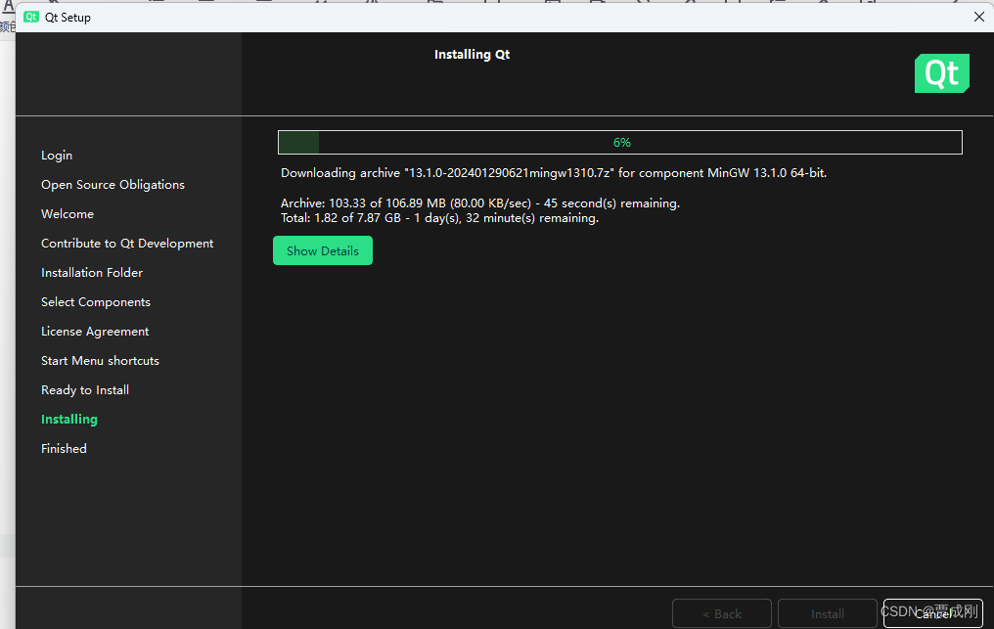
Task: Click the Downloading archive status line
Action: (554, 172)
